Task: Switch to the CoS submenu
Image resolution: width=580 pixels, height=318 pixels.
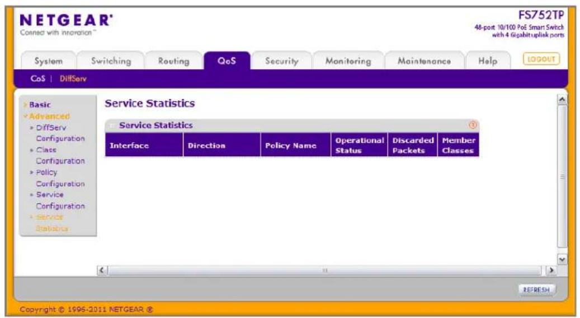Action: click(37, 79)
